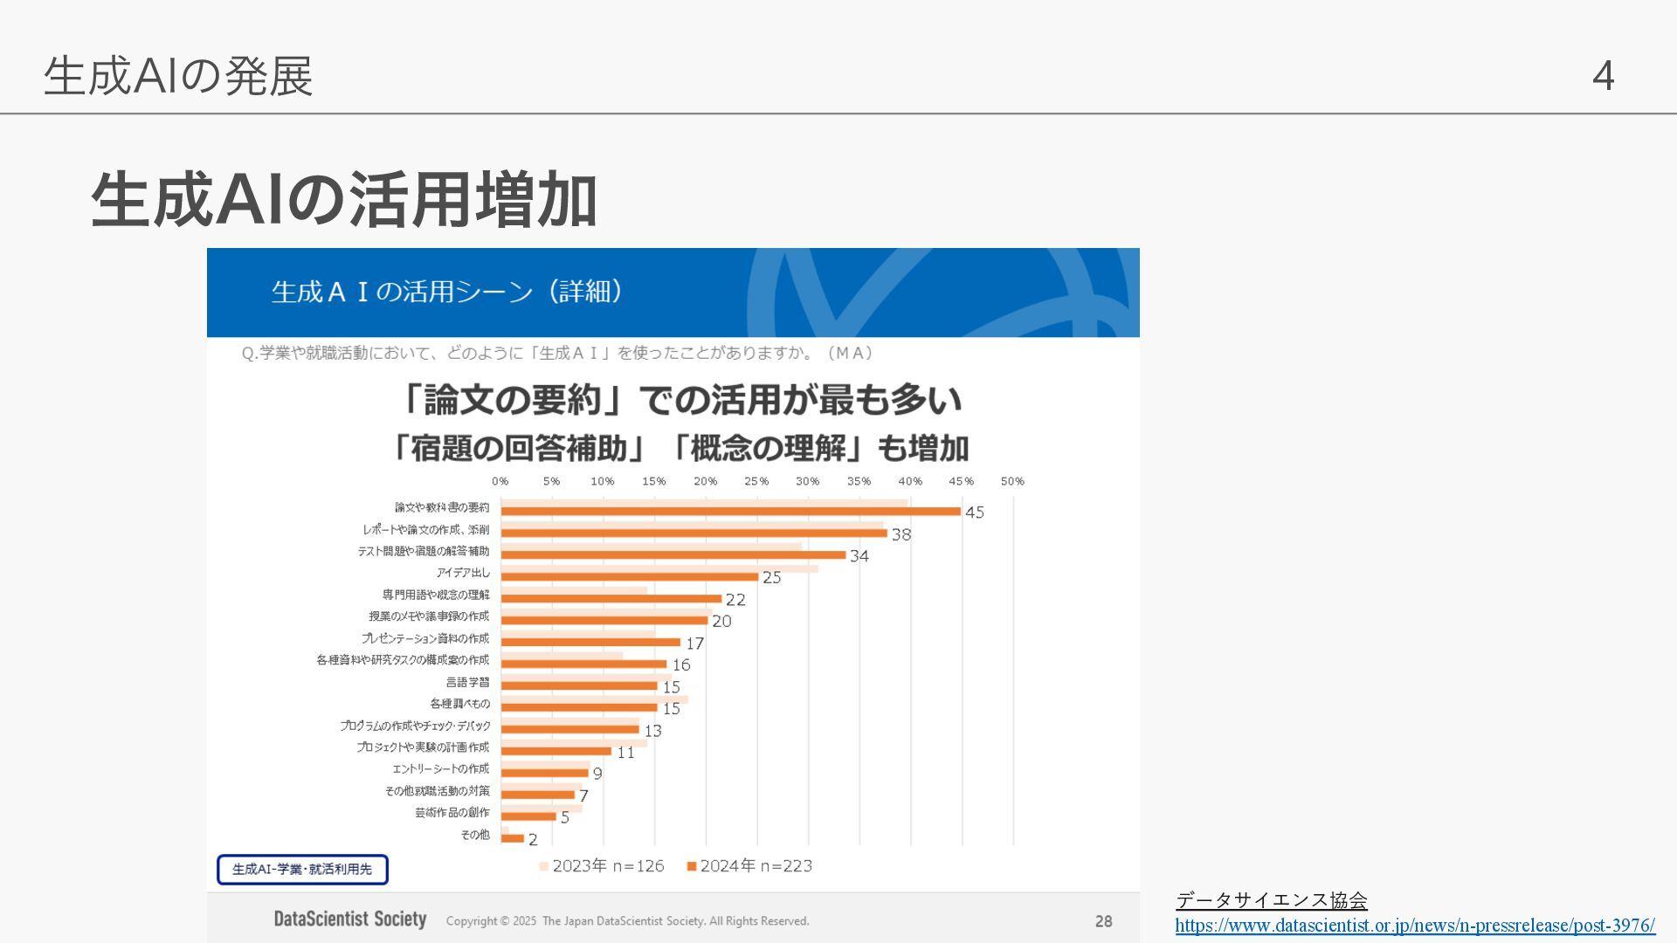Click the slide number 4

[1603, 76]
